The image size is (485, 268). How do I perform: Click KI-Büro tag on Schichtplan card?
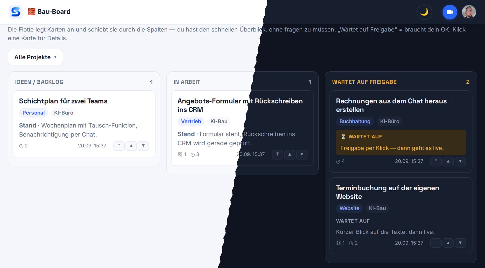tap(64, 113)
